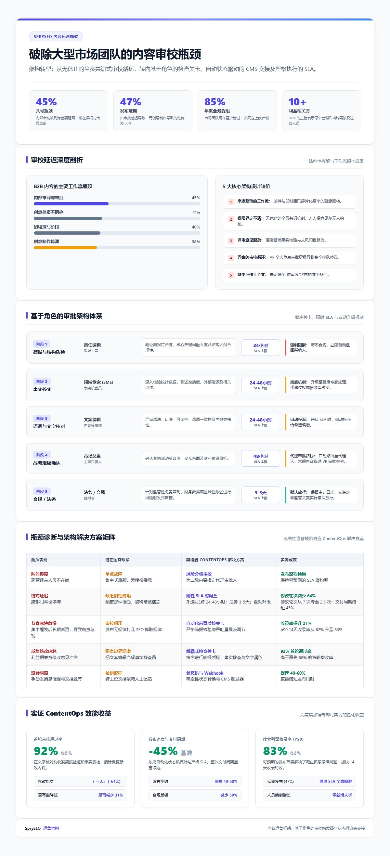Image resolution: width=390 pixels, height=856 pixels.
Task: Click number badge 5 缺少运作上下文
Action: click(x=231, y=275)
